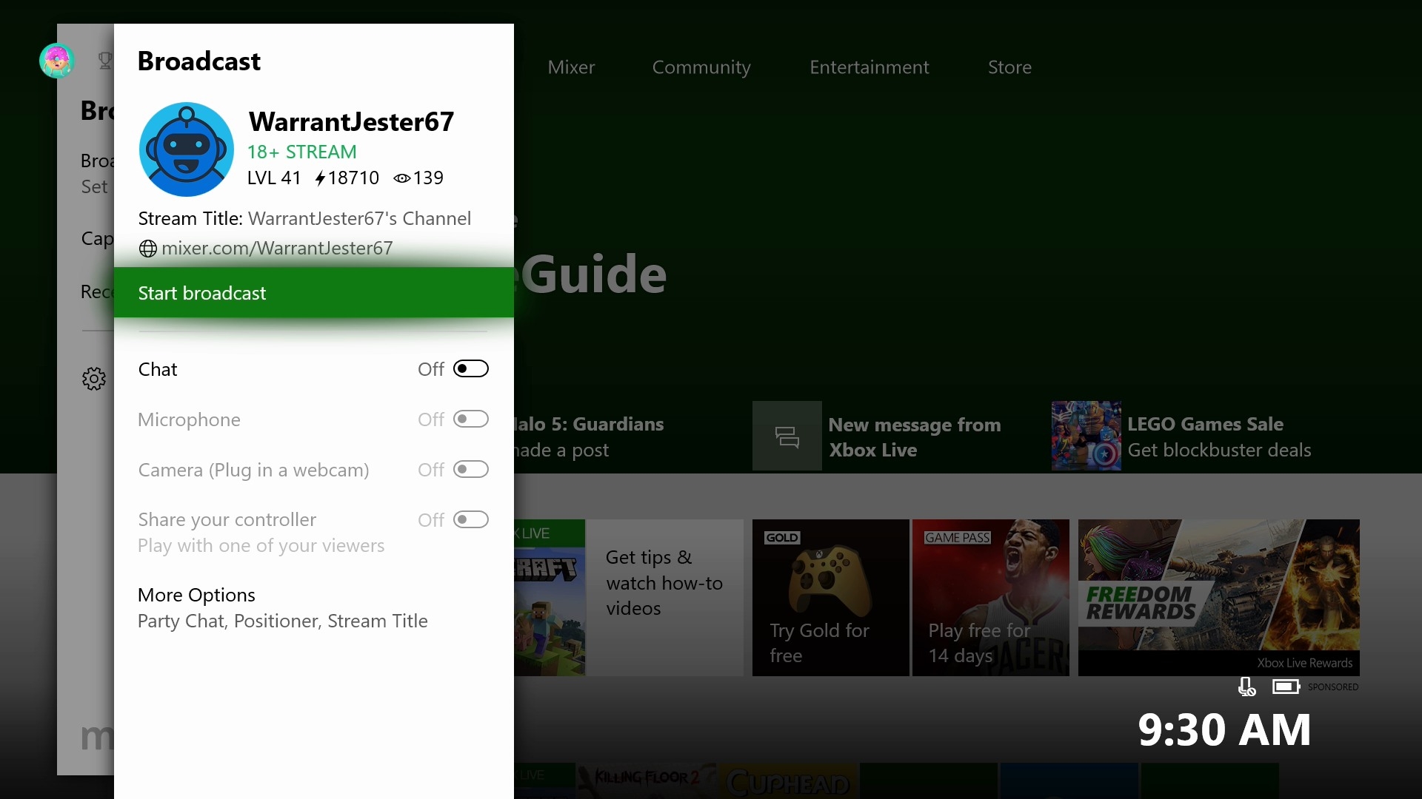Expand the More Options section
The image size is (1422, 799).
[x=196, y=594]
